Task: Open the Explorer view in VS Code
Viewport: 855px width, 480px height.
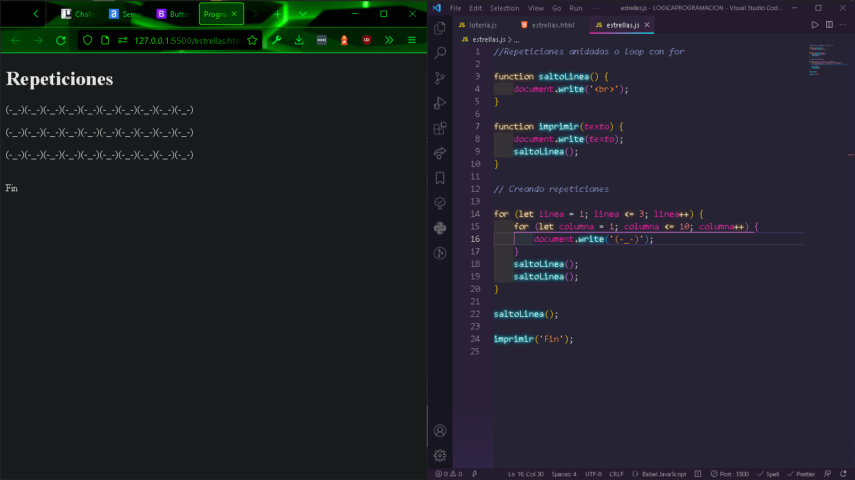Action: click(x=440, y=28)
